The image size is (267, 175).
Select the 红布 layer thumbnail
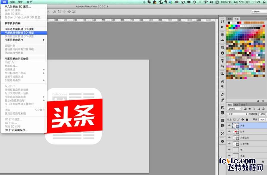click(x=236, y=131)
